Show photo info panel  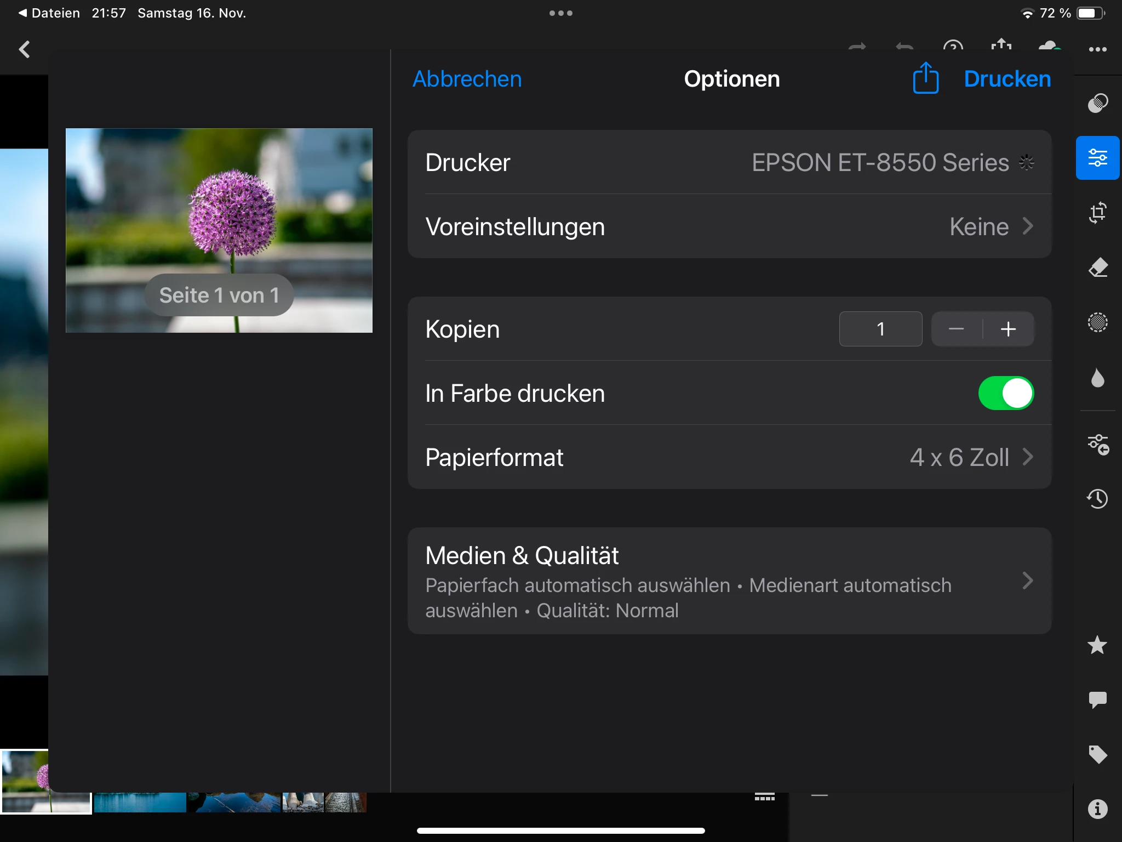click(1097, 809)
